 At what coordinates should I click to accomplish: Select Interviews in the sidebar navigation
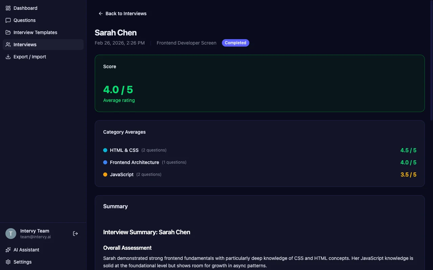pos(25,45)
